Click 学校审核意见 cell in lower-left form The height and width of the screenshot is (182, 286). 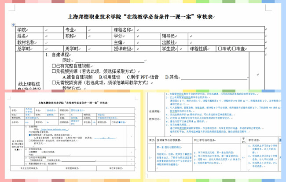(x=116, y=168)
